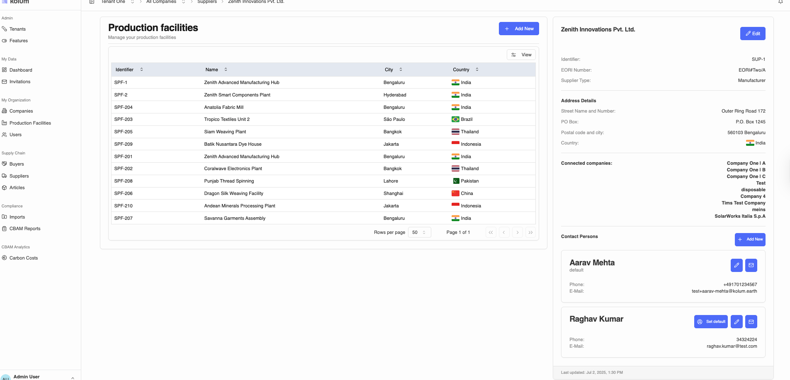Viewport: 790px width, 380px height.
Task: Open the notifications bell icon
Action: point(780,2)
